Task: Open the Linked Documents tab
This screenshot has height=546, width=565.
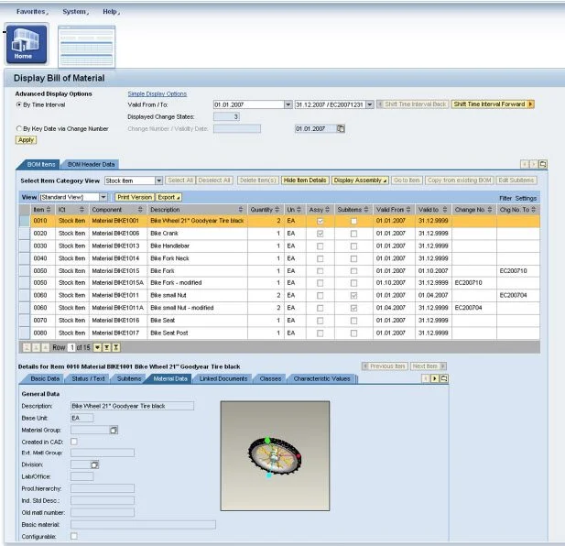Action: click(x=223, y=378)
